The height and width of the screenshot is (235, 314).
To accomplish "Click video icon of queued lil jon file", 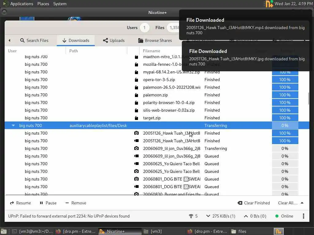I will tap(136, 156).
